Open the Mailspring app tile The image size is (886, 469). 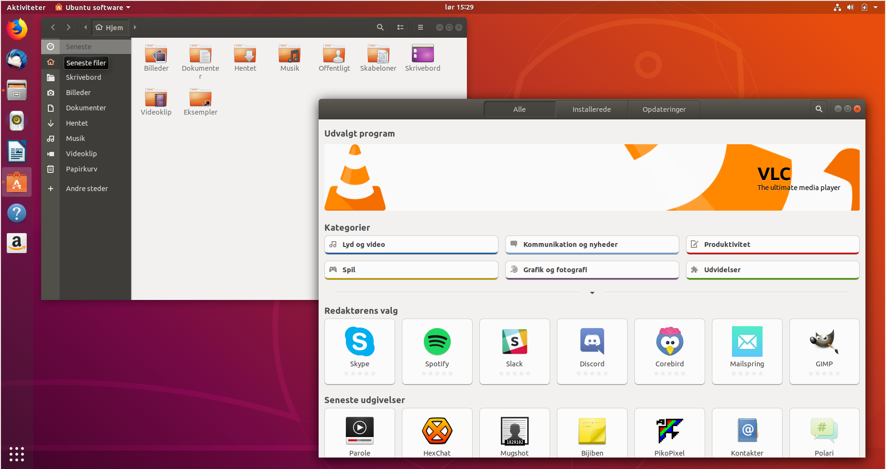tap(747, 352)
